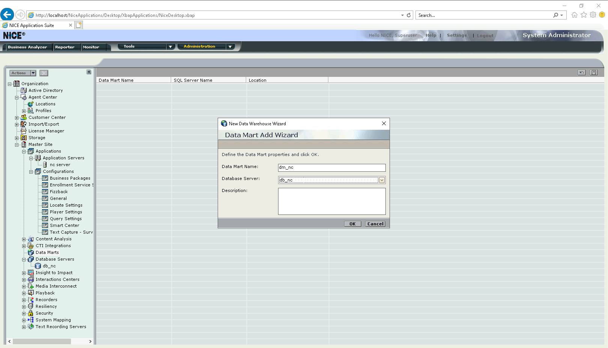Click the Security padlock icon
This screenshot has height=348, width=608.
(x=31, y=313)
